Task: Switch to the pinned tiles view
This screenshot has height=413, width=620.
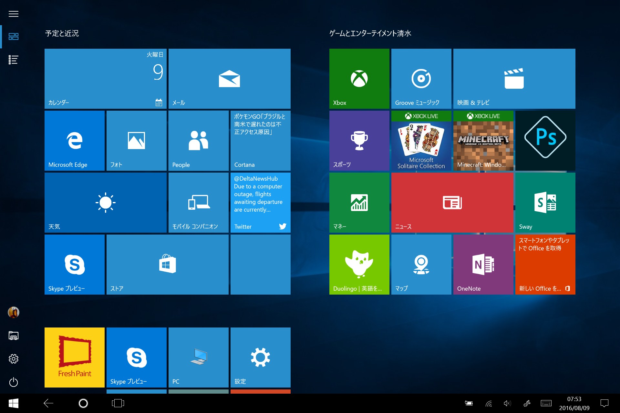Action: pyautogui.click(x=13, y=36)
